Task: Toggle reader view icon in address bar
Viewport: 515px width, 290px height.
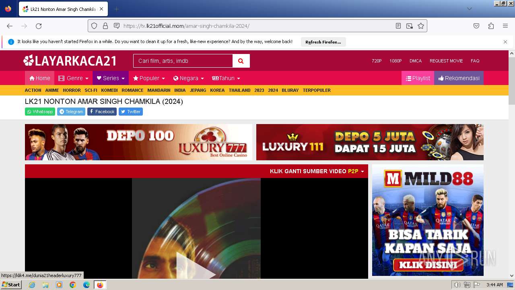Action: point(398,26)
